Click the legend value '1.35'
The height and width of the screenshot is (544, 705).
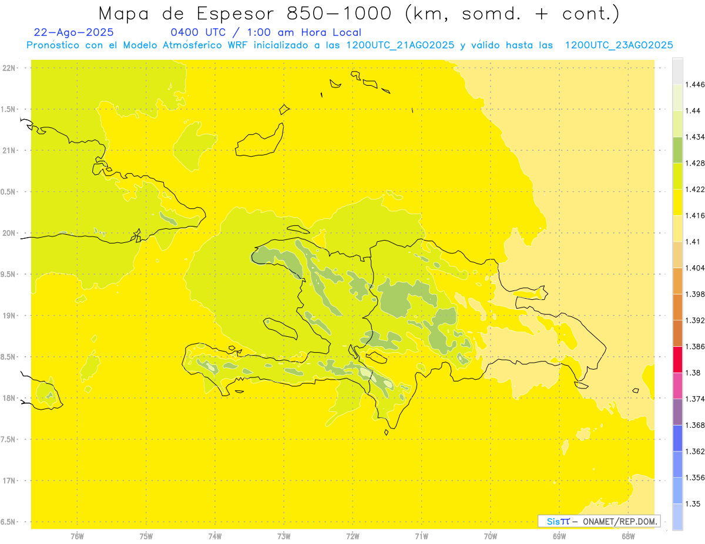click(x=693, y=504)
